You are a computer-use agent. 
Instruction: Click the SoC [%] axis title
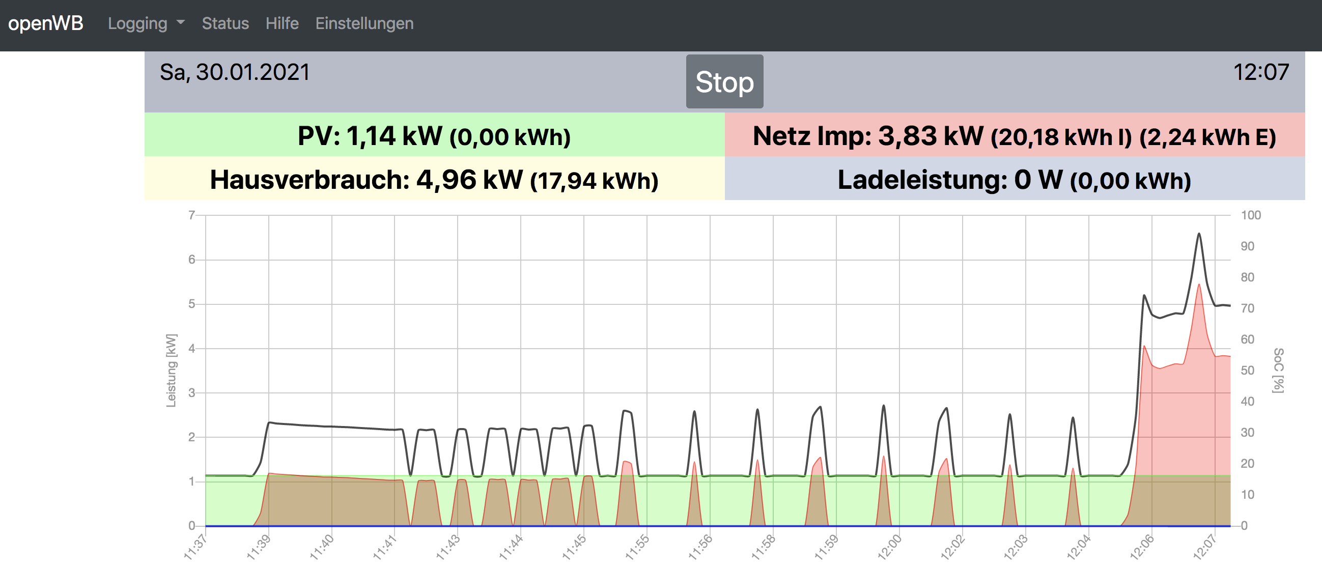pyautogui.click(x=1278, y=371)
